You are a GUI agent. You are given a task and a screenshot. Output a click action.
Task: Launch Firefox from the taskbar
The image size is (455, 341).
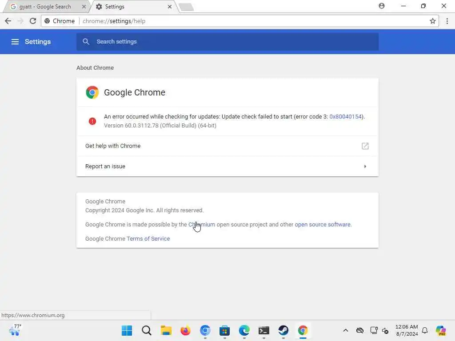(185, 330)
